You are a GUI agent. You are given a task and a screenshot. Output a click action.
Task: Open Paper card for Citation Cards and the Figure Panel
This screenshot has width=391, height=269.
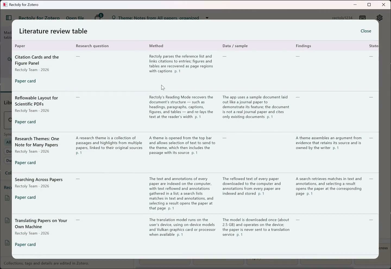tap(25, 81)
